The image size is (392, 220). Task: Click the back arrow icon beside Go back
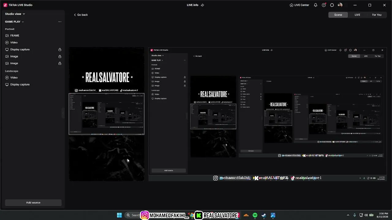75,15
